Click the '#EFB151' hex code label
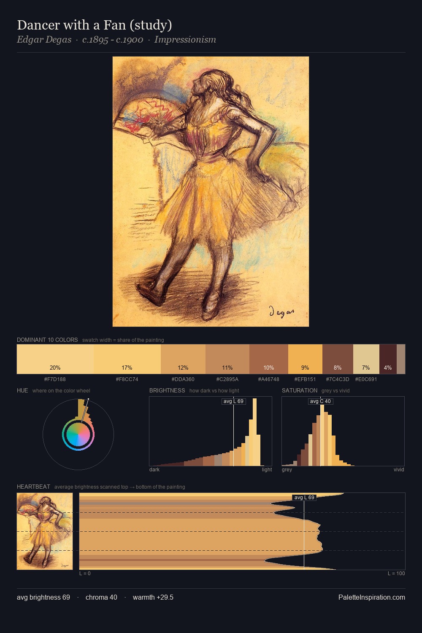The image size is (422, 633). (x=305, y=379)
